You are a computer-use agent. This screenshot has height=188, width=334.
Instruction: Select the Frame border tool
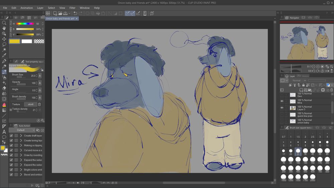[4, 121]
